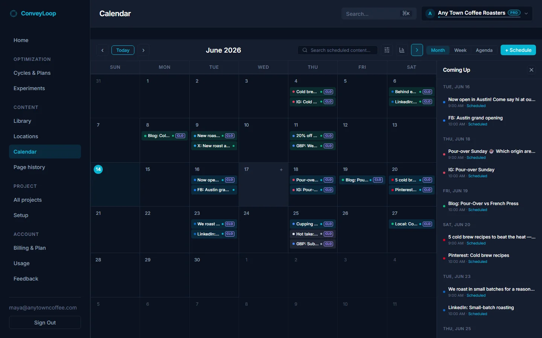Open the 'Cold bre...' event on June 4

pos(313,92)
